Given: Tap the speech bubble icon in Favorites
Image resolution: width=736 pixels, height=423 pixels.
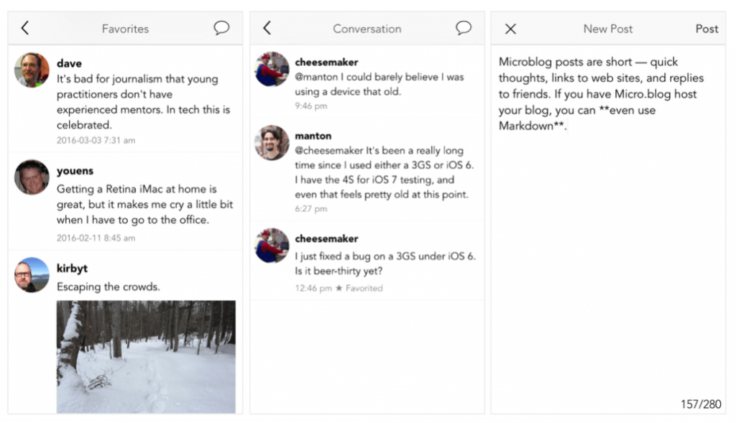Looking at the screenshot, I should pos(221,28).
